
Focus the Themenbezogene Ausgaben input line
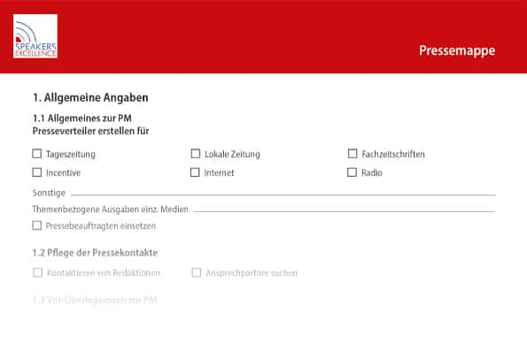tap(345, 210)
